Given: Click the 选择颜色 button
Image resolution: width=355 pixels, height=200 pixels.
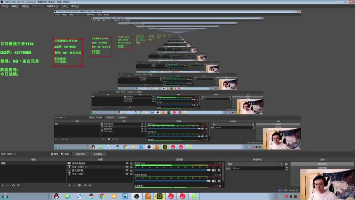Looking at the screenshot, I should [x=98, y=154].
